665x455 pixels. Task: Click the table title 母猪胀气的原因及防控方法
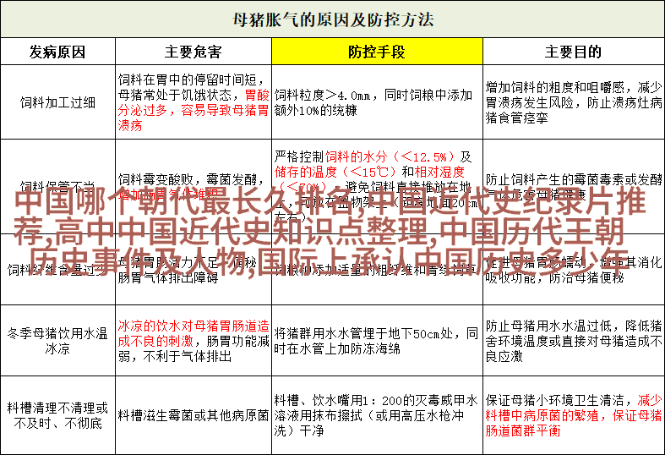(333, 19)
